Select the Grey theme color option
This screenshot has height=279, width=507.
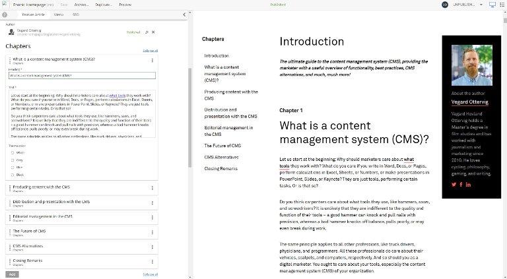click(13, 160)
